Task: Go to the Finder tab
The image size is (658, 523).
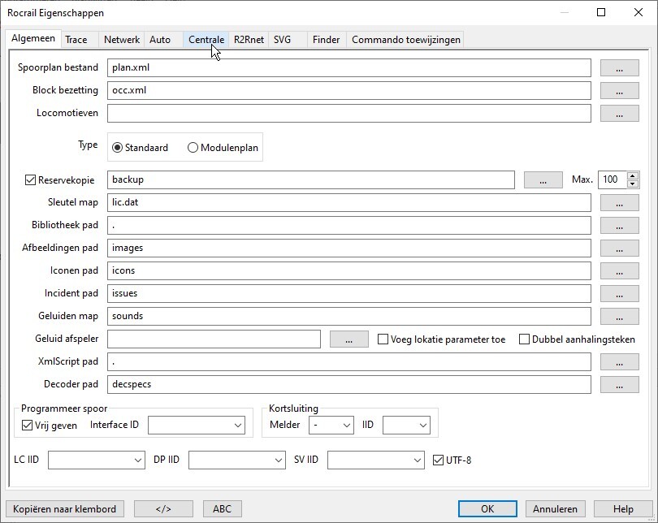Action: point(327,40)
